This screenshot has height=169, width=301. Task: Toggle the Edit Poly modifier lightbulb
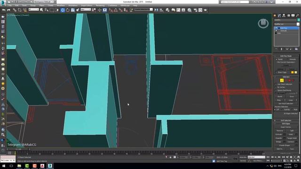coord(276,28)
